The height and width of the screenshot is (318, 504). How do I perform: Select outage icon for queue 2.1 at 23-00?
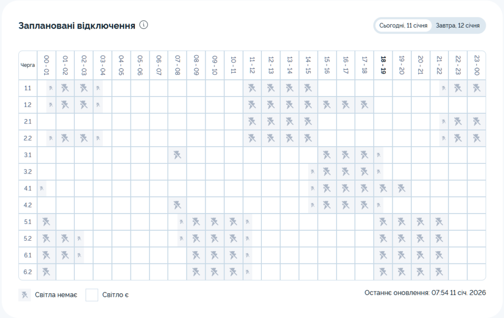[476, 122]
